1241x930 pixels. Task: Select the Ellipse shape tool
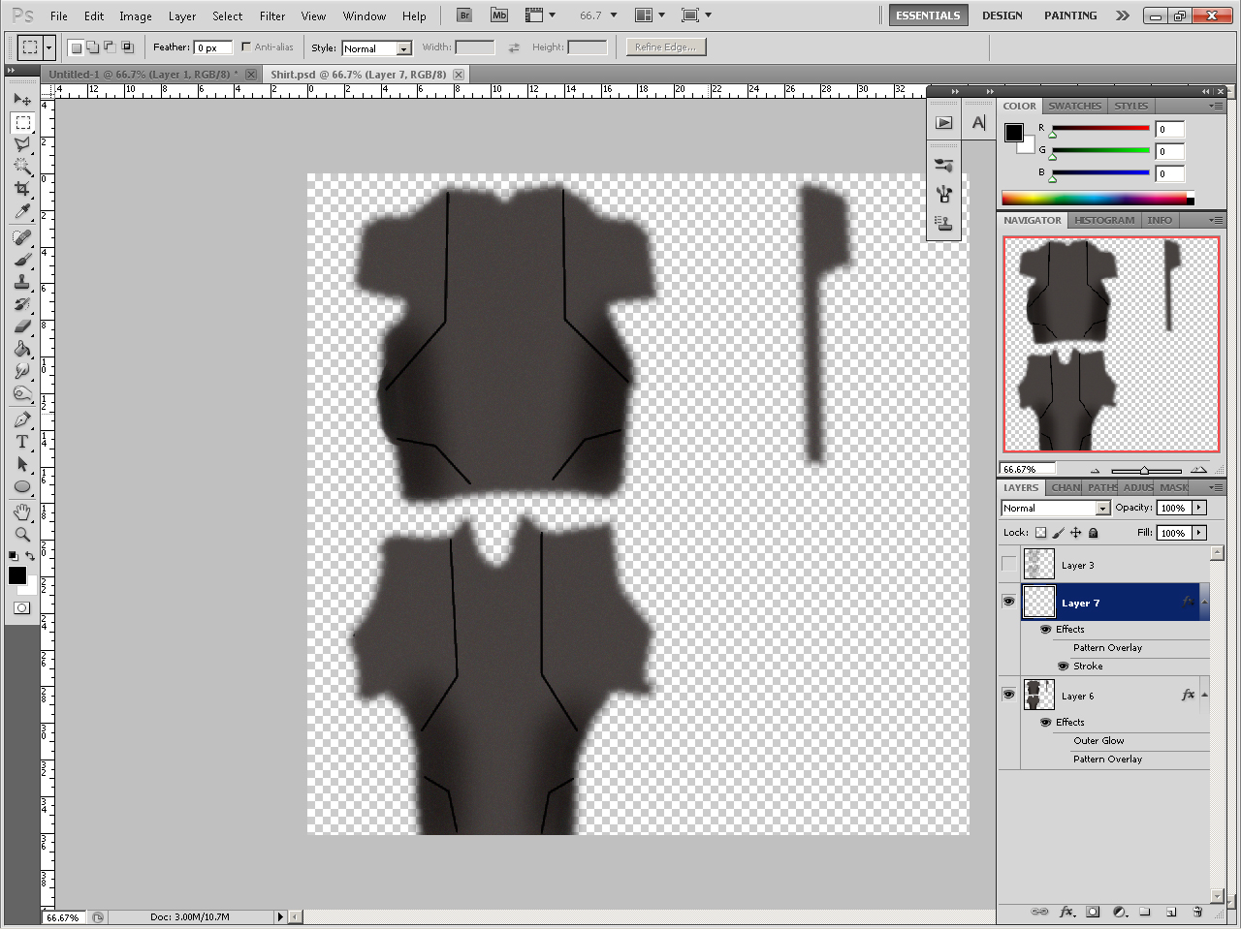[x=22, y=486]
